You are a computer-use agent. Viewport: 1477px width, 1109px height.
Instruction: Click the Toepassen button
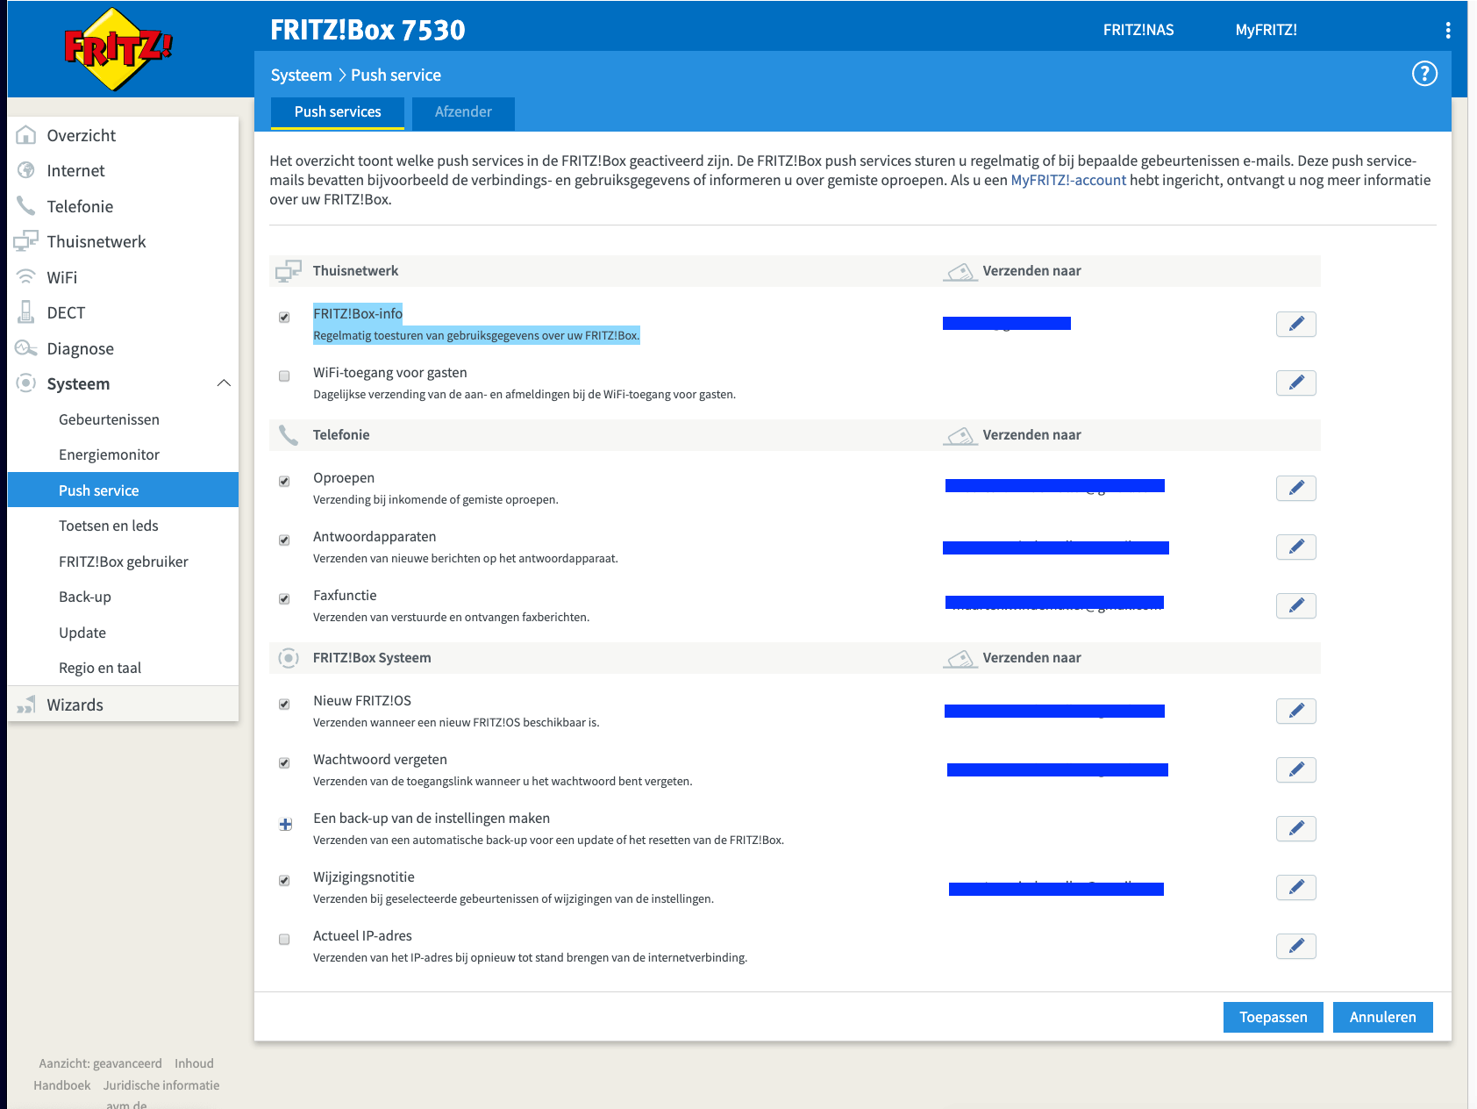1274,1017
